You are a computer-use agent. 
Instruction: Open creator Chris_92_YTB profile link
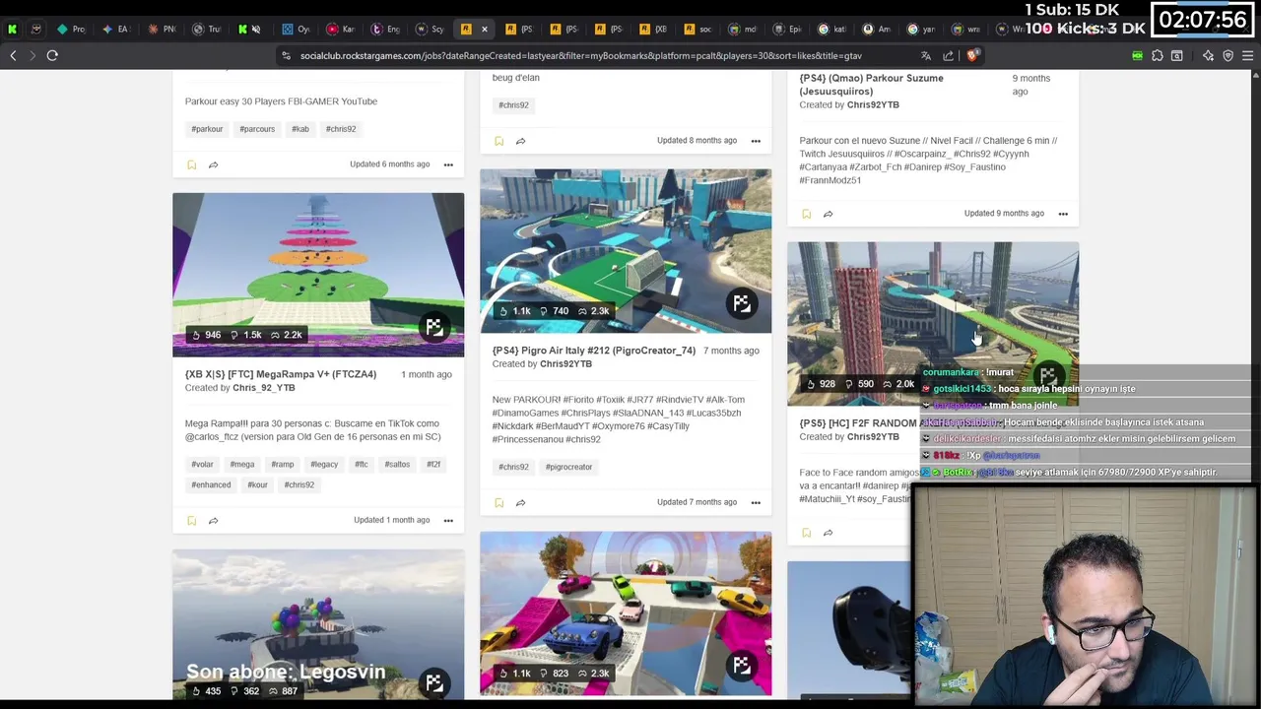coord(263,388)
